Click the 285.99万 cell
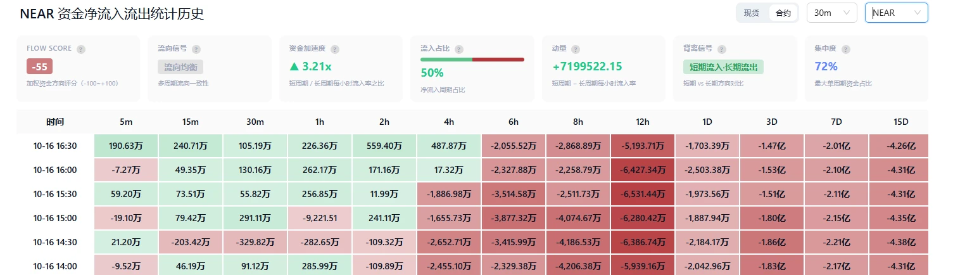This screenshot has height=275, width=953. [x=320, y=266]
